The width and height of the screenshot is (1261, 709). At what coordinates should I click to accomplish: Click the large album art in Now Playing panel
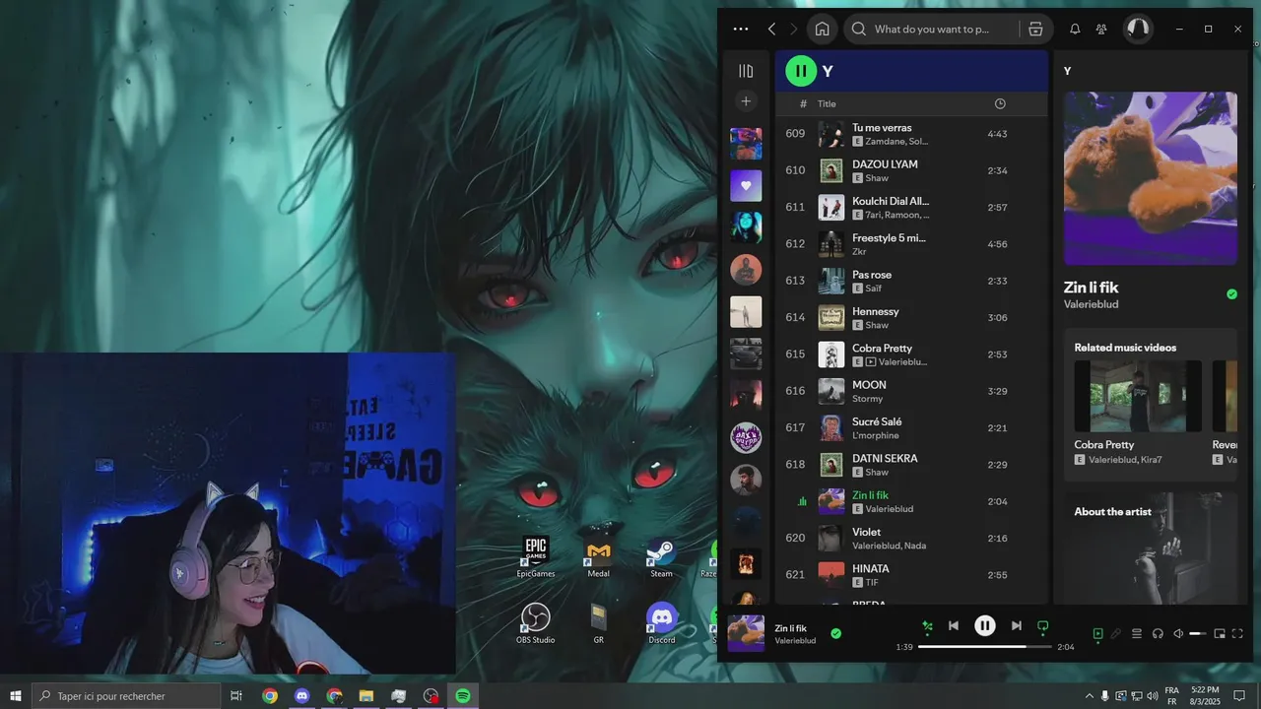tap(1150, 178)
